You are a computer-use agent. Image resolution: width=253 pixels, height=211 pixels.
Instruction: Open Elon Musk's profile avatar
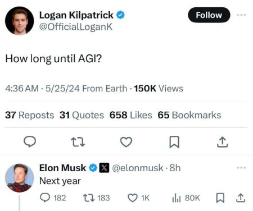(x=20, y=178)
